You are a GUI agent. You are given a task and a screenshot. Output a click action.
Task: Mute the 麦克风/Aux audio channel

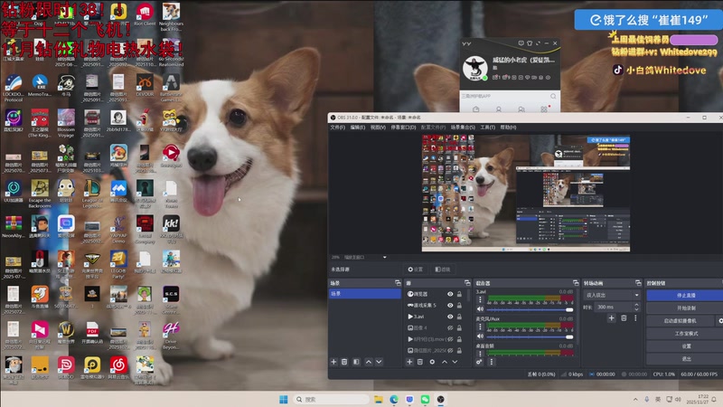(x=480, y=336)
